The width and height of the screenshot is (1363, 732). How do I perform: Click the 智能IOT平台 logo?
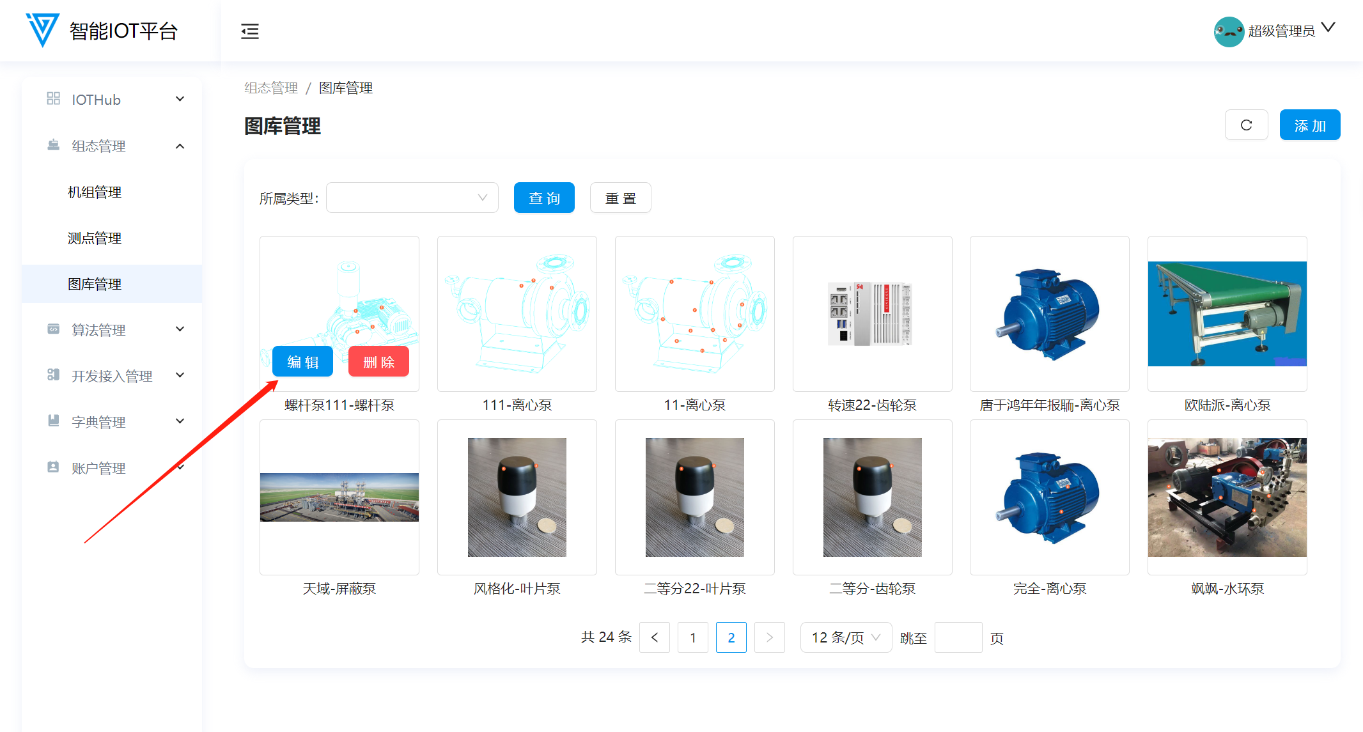[42, 29]
